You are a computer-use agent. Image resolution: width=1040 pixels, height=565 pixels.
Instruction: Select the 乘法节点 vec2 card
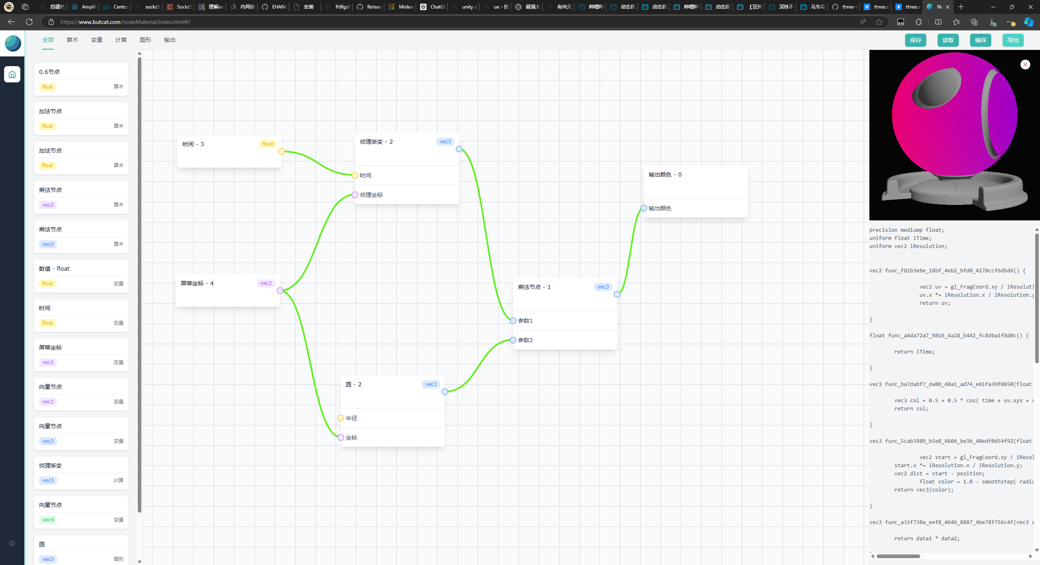[x=81, y=197]
